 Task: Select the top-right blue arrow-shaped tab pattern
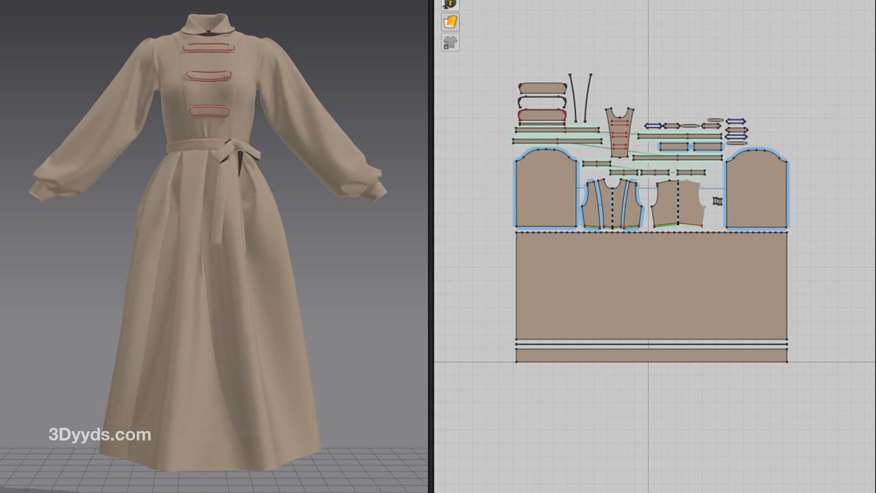click(x=735, y=122)
